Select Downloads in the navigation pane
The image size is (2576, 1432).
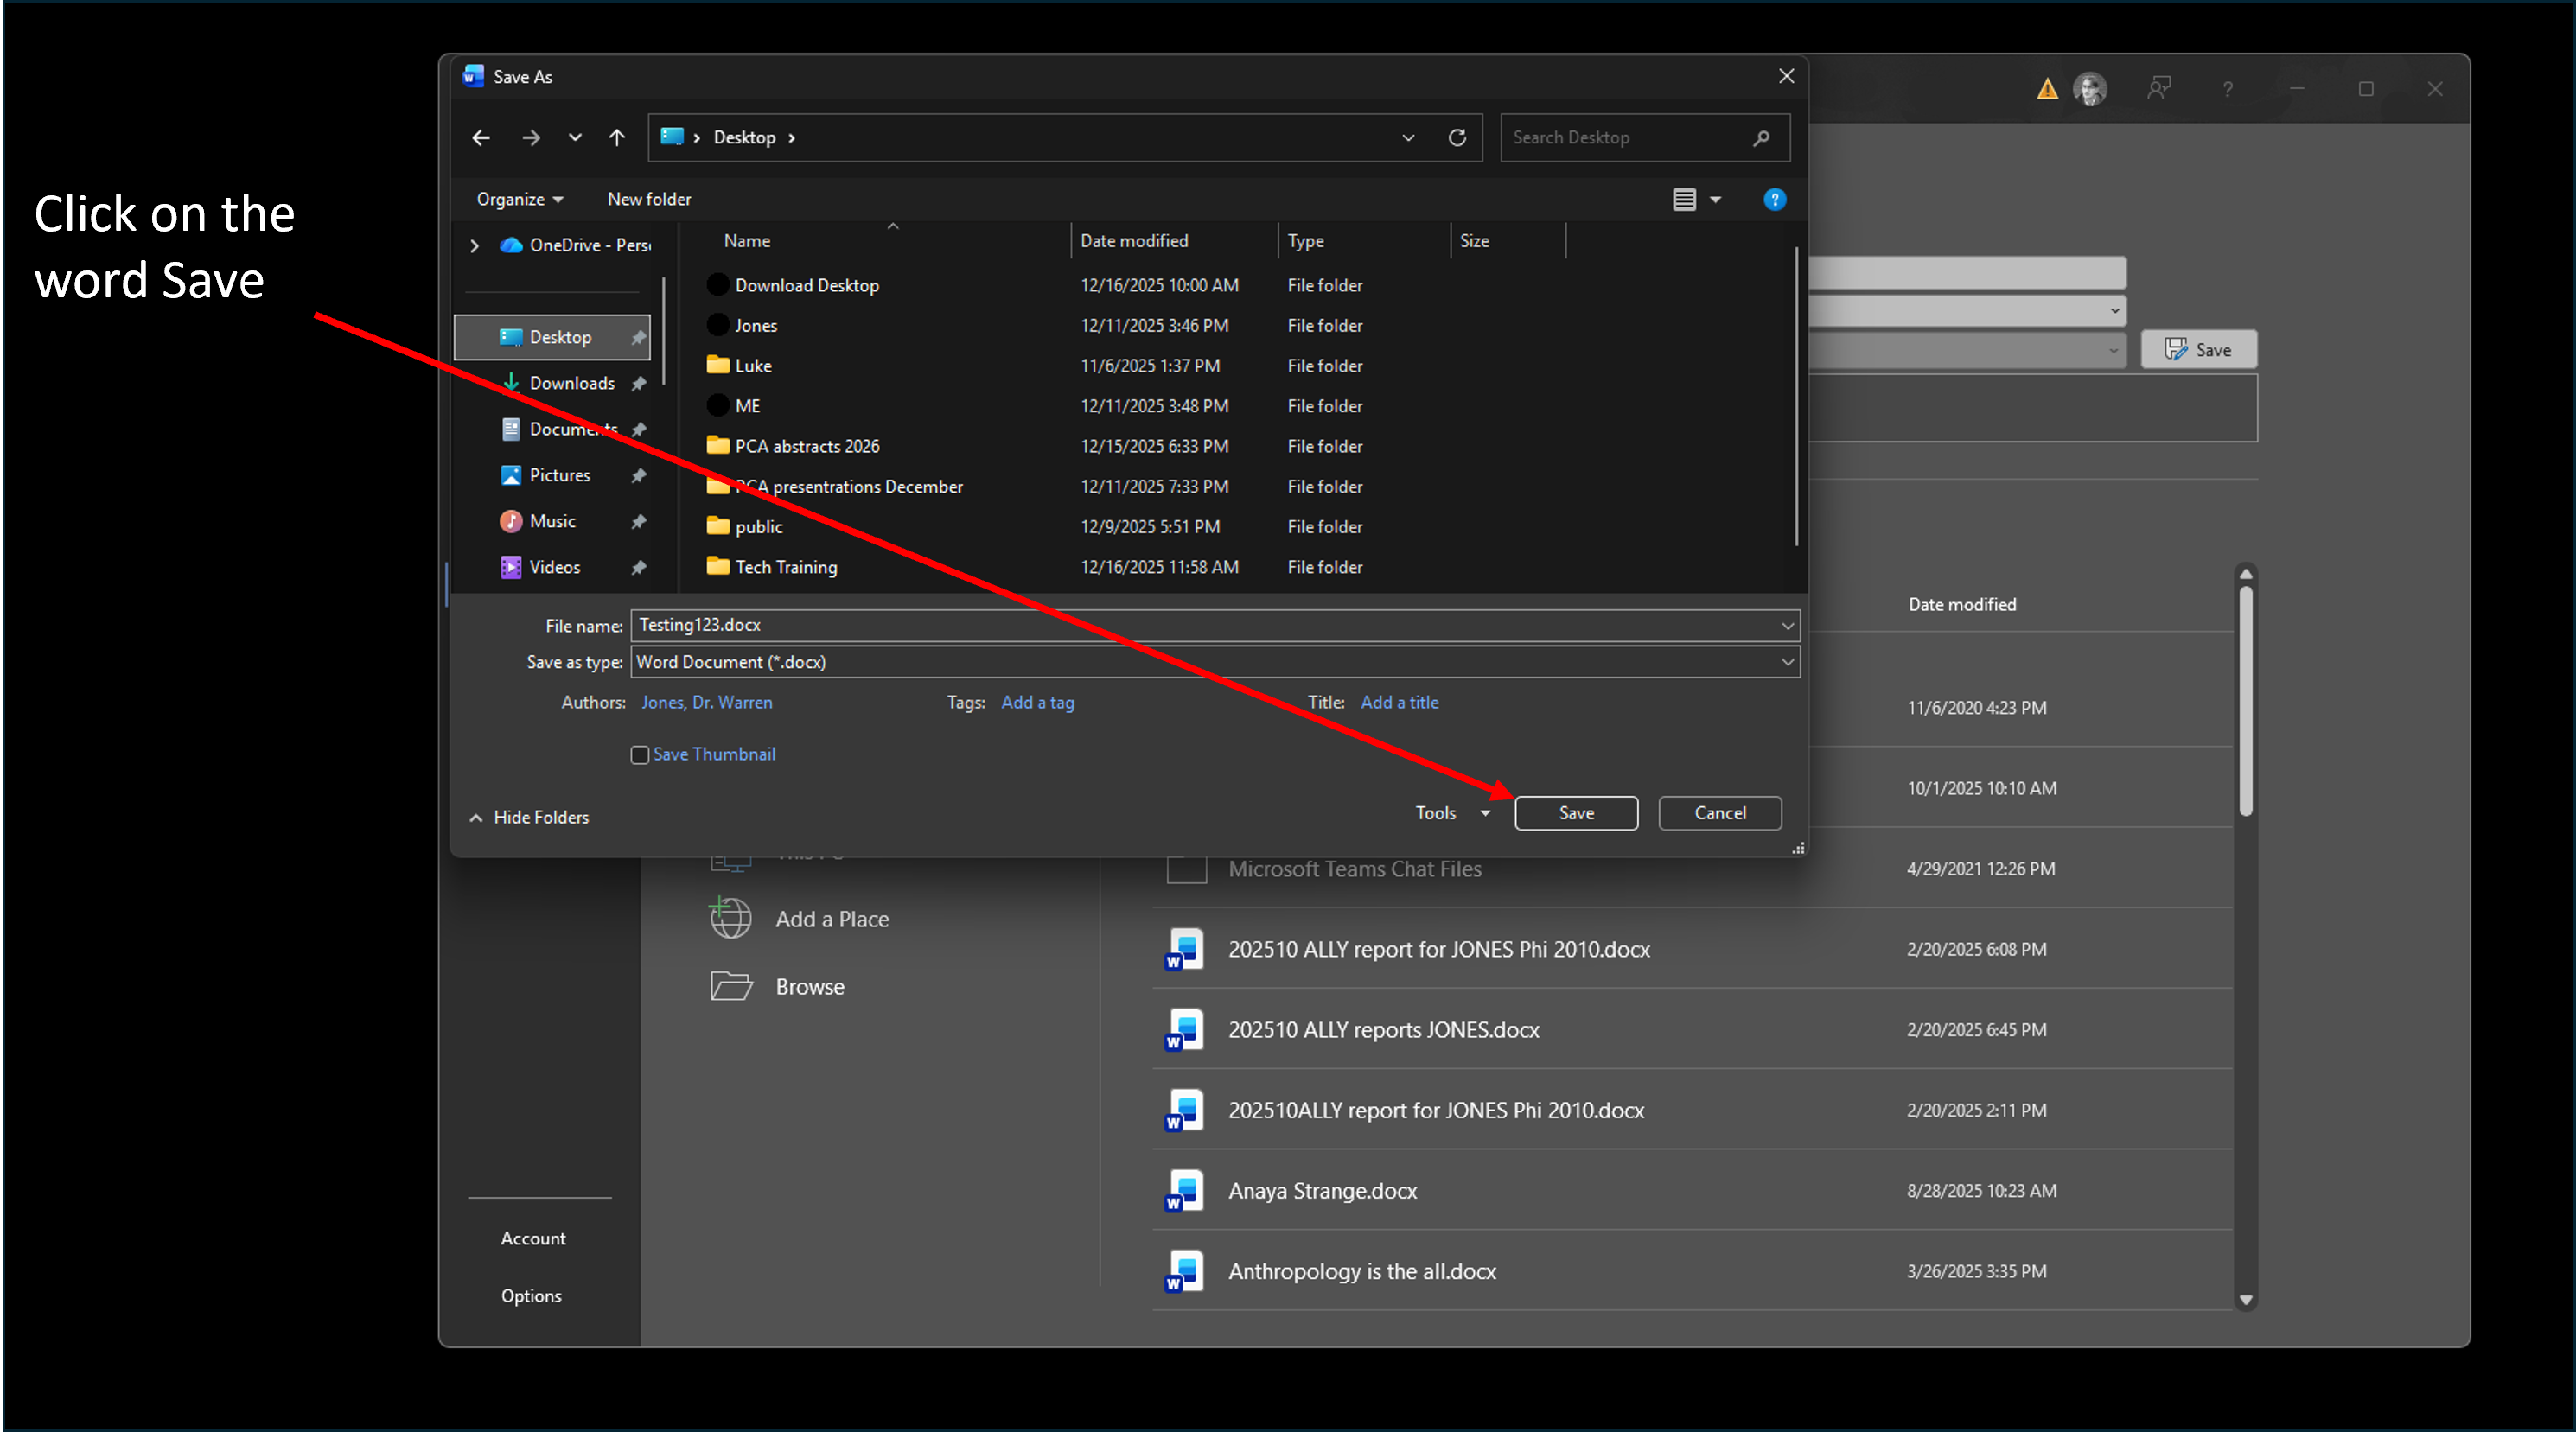pos(571,383)
